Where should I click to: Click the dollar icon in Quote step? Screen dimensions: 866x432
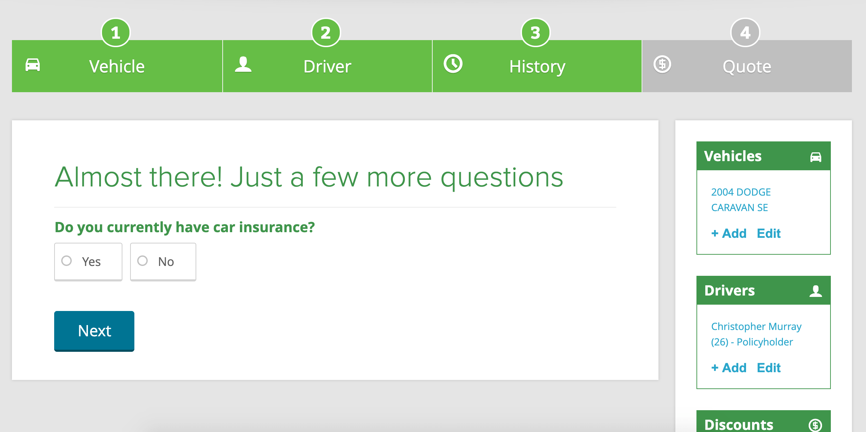pyautogui.click(x=662, y=64)
